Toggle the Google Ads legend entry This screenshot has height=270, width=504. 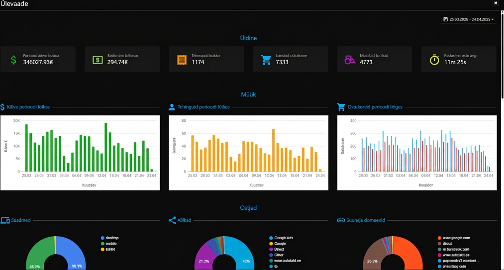coord(281,238)
